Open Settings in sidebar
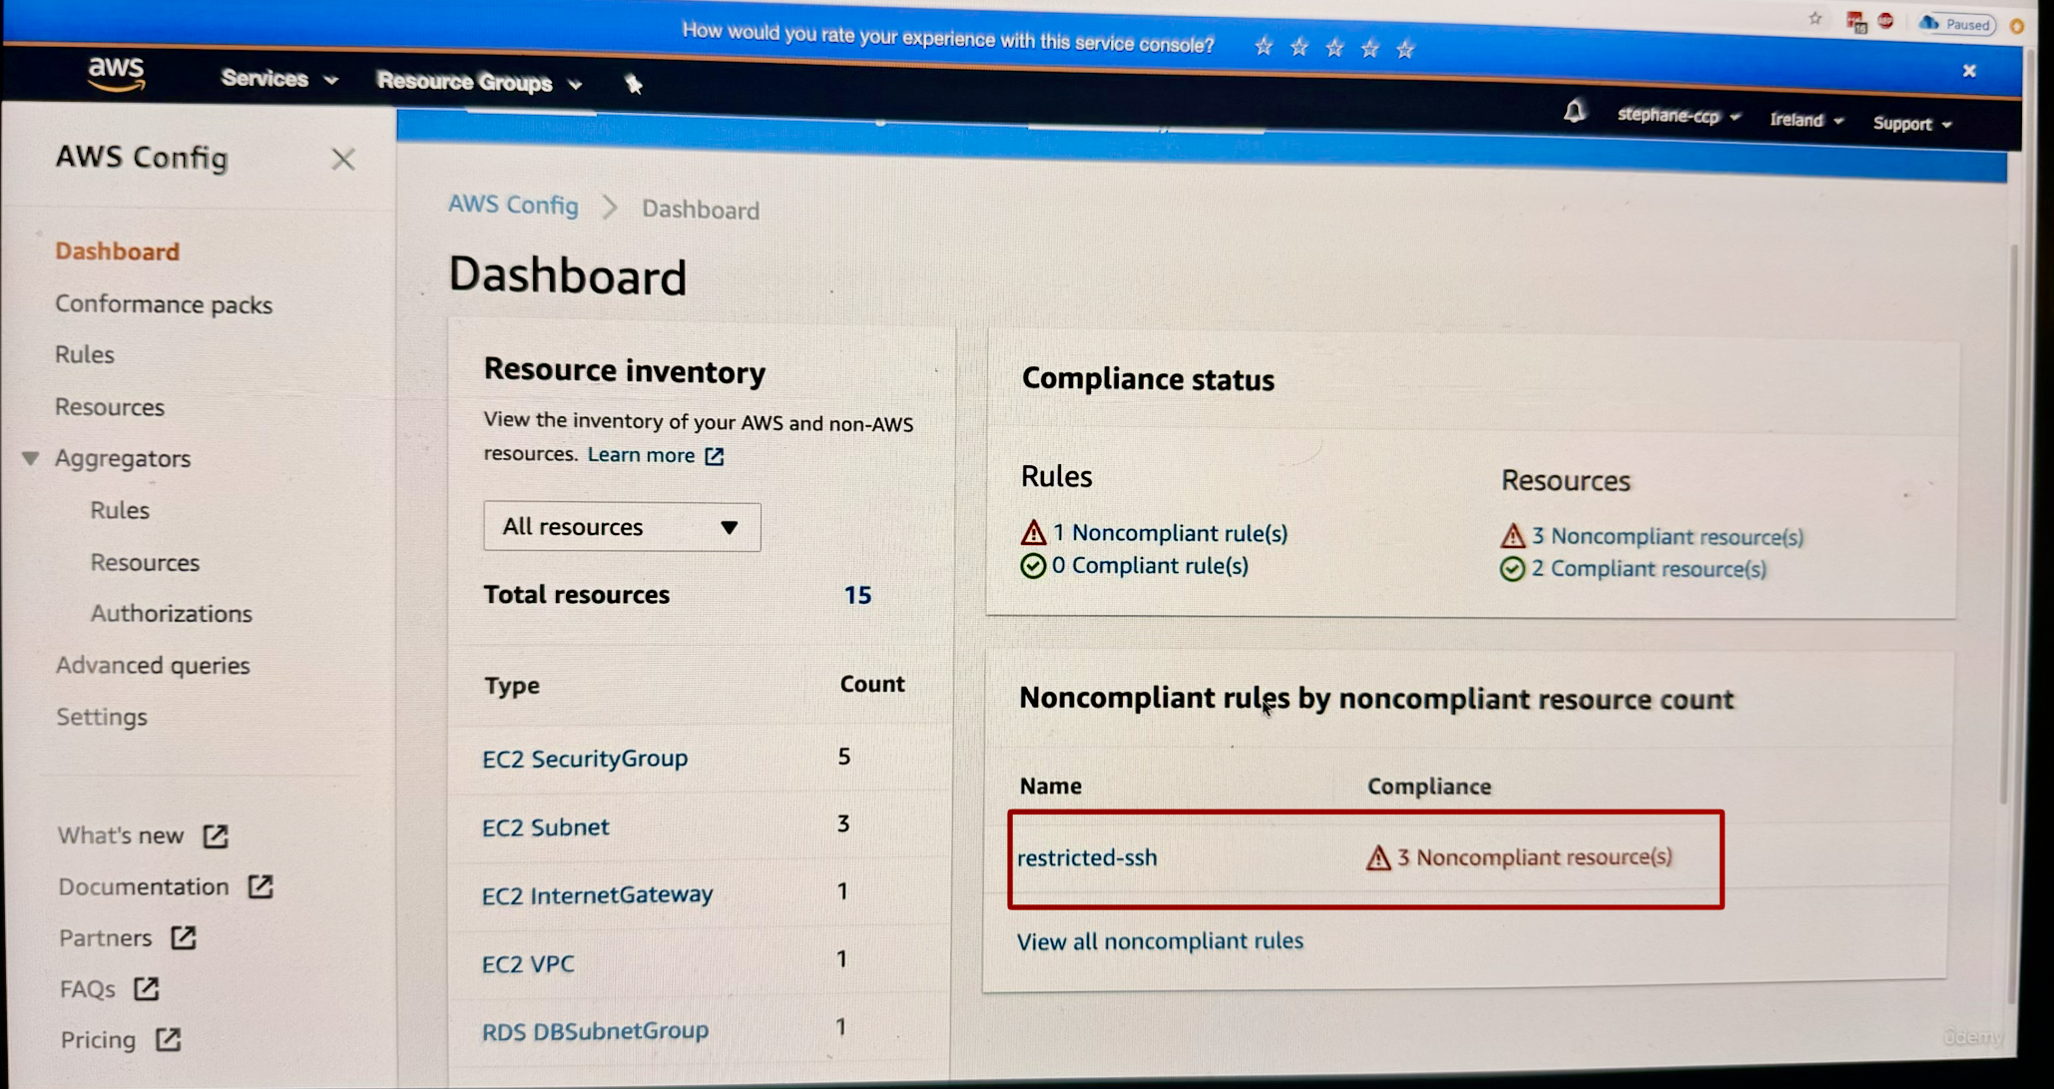This screenshot has width=2054, height=1089. click(x=102, y=717)
